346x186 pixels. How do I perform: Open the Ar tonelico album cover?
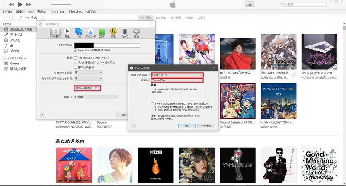click(279, 51)
